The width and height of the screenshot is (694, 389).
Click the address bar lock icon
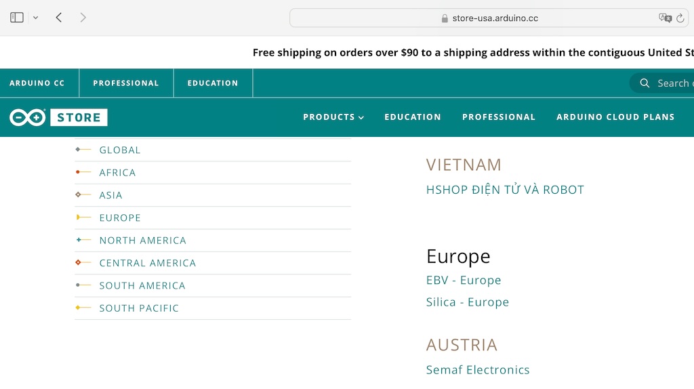coord(445,18)
